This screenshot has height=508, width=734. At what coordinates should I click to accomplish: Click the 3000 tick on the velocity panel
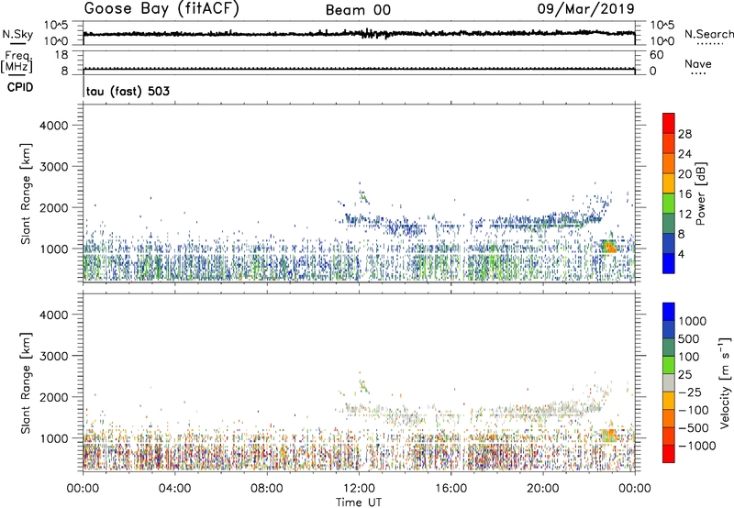[x=53, y=356]
